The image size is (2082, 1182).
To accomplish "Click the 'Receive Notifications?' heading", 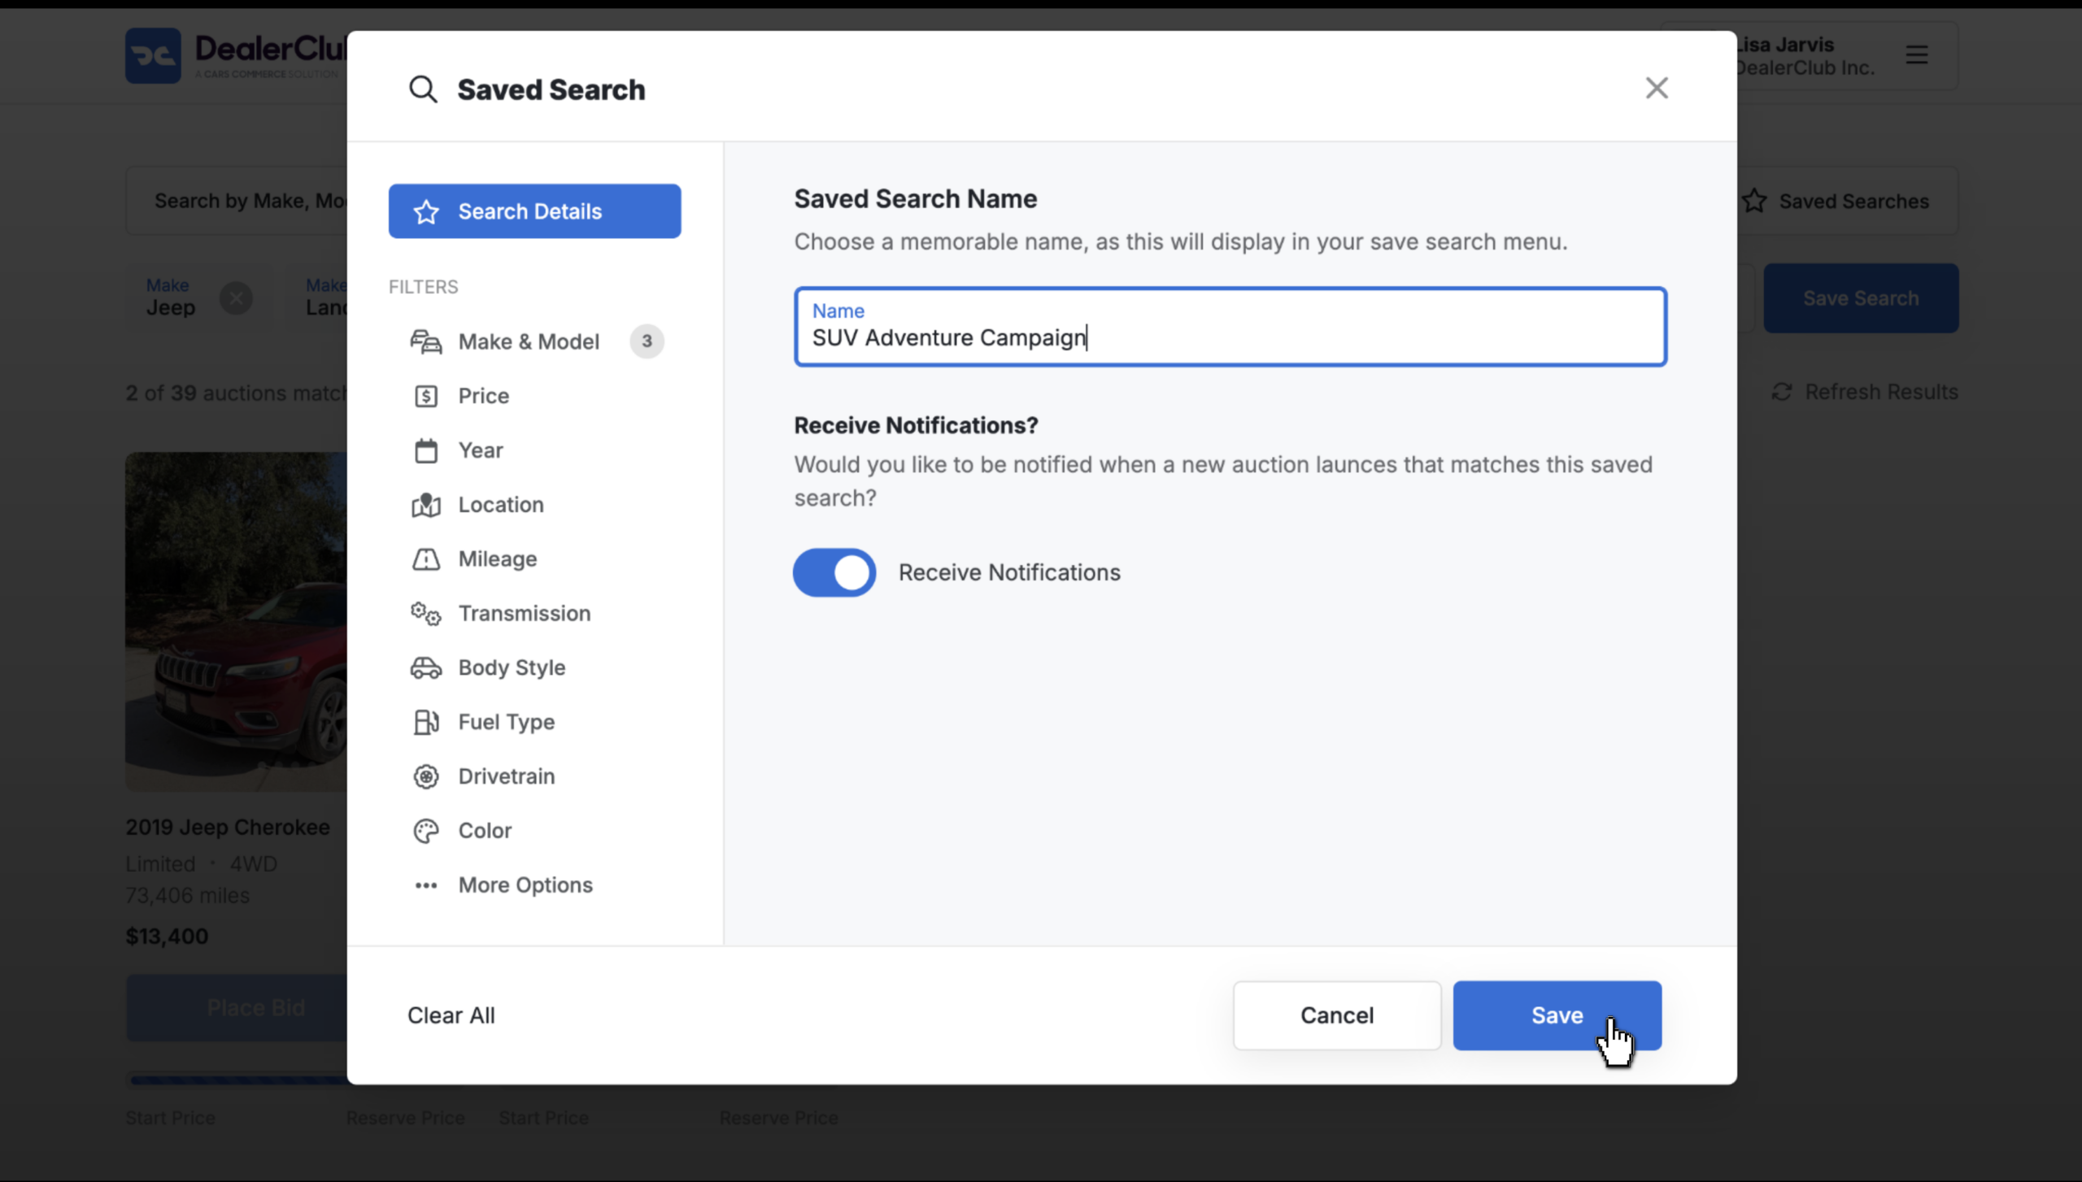I will [916, 425].
